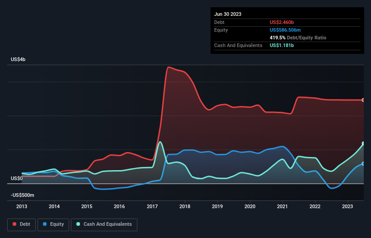Select the 2014 x-axis label

pos(54,206)
